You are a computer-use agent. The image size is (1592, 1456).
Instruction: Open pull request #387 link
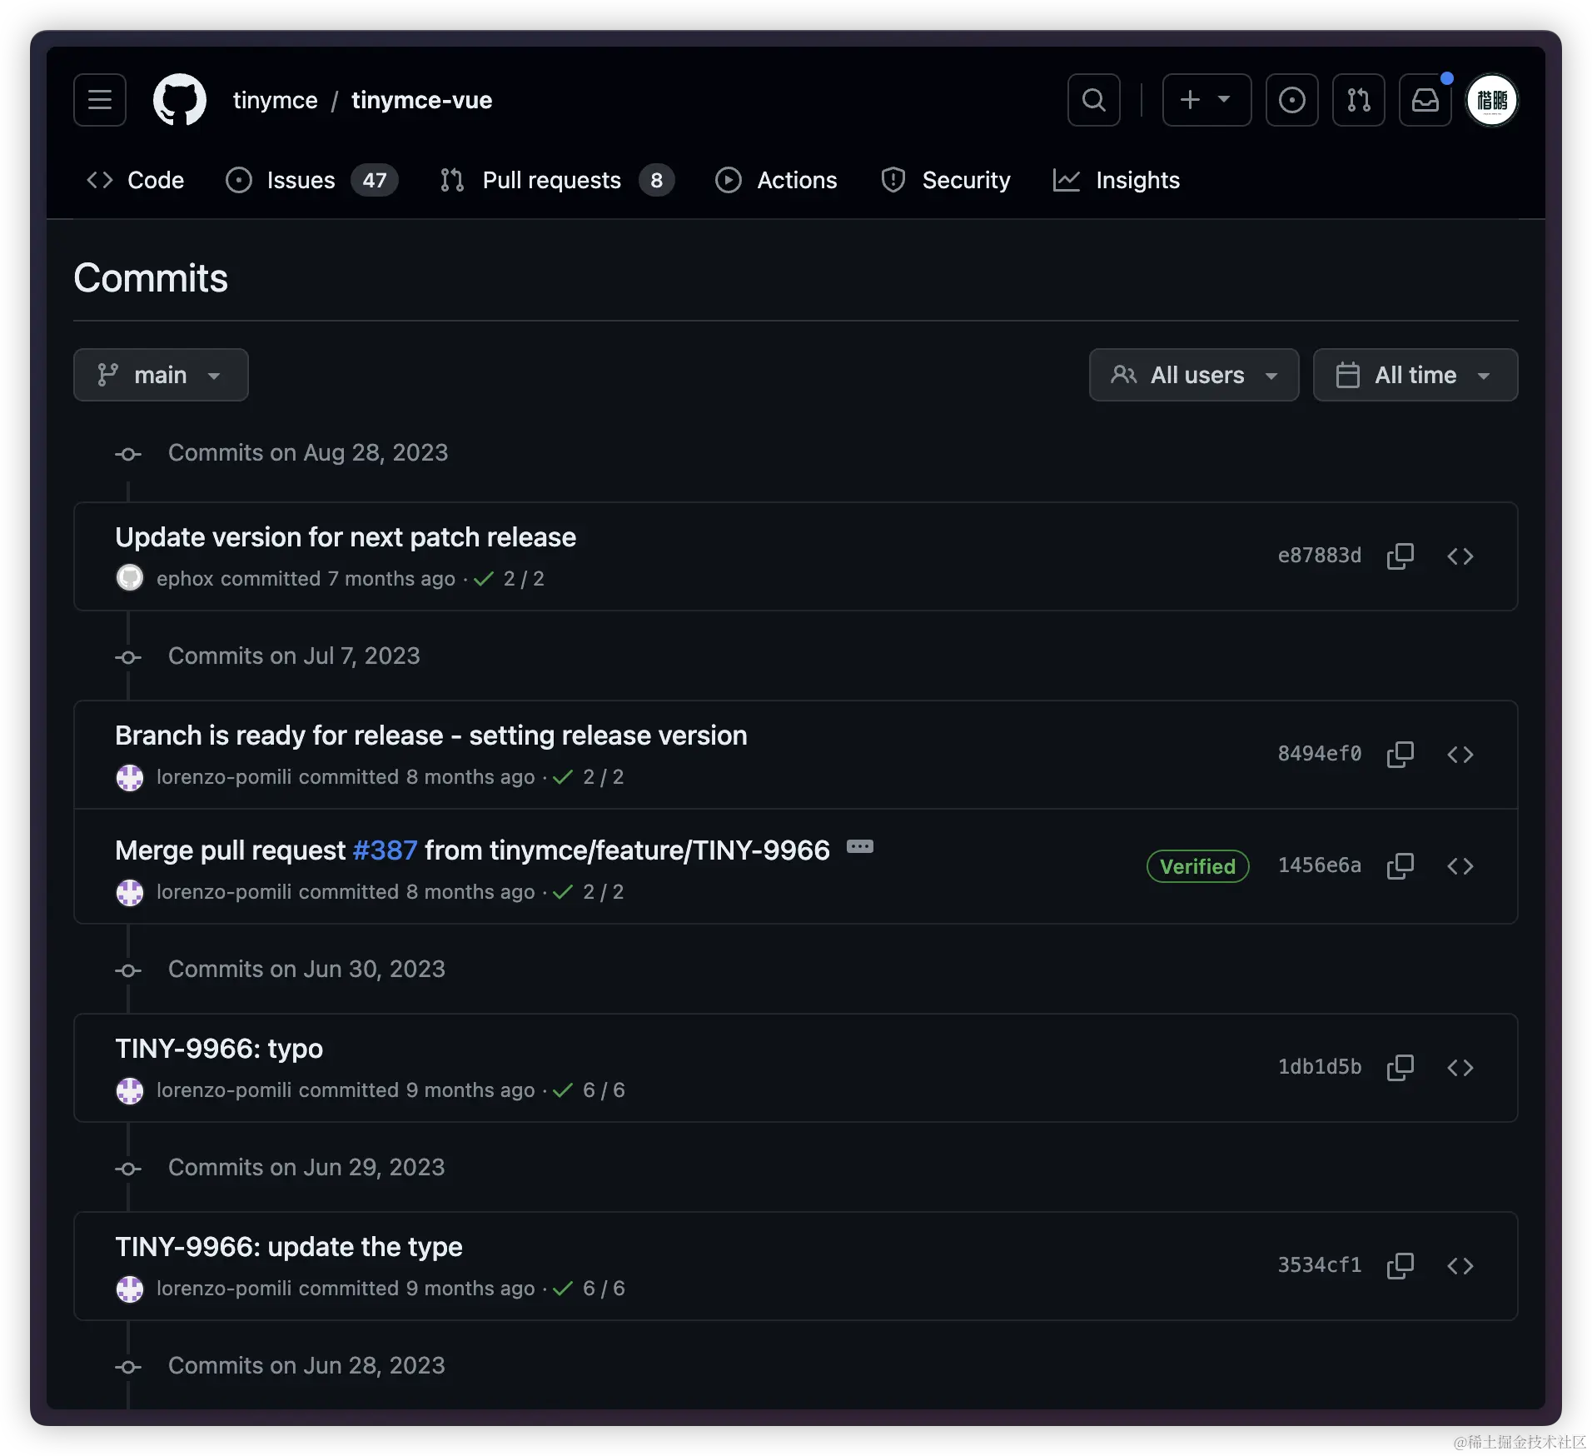coord(385,850)
